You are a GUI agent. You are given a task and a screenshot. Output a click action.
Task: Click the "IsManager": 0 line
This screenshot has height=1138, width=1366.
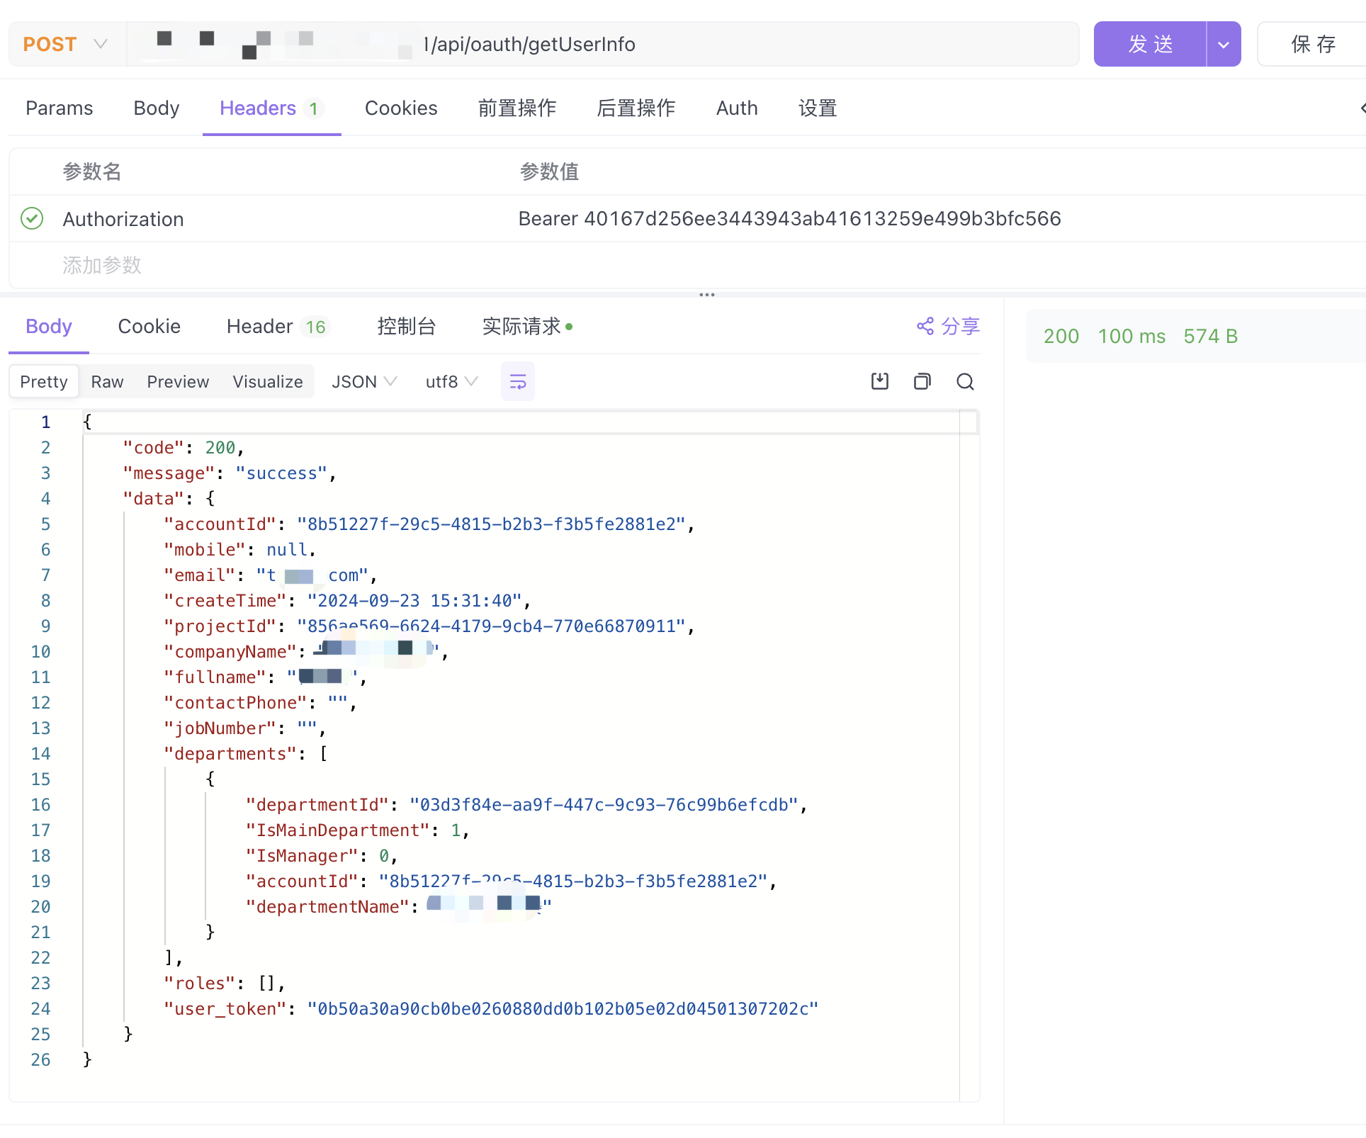click(322, 855)
